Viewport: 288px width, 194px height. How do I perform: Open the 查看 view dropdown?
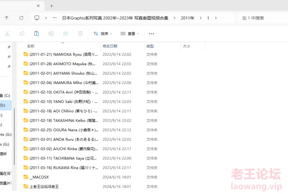130,33
